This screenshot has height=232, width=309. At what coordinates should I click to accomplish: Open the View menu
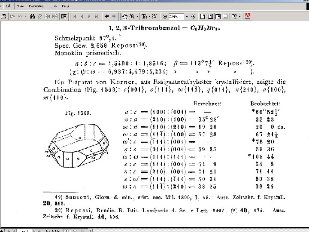click(x=21, y=6)
